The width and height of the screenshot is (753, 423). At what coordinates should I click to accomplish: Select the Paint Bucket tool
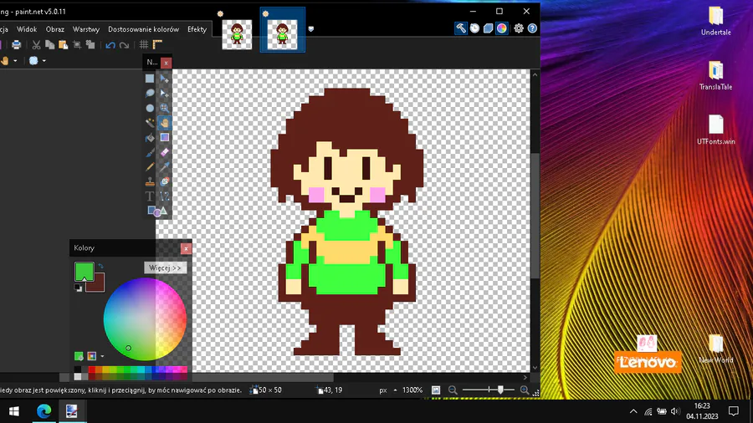(x=150, y=138)
